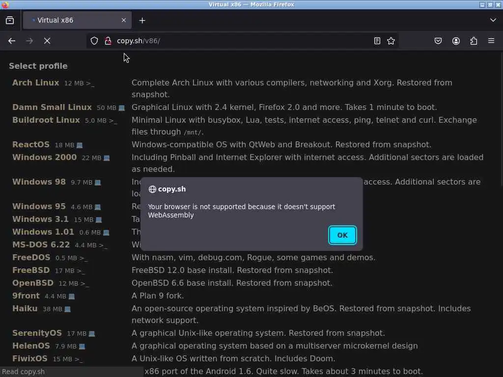Click the graphical icon beside HelenOS 7.9 MB
This screenshot has height=377, width=503.
coord(82,347)
